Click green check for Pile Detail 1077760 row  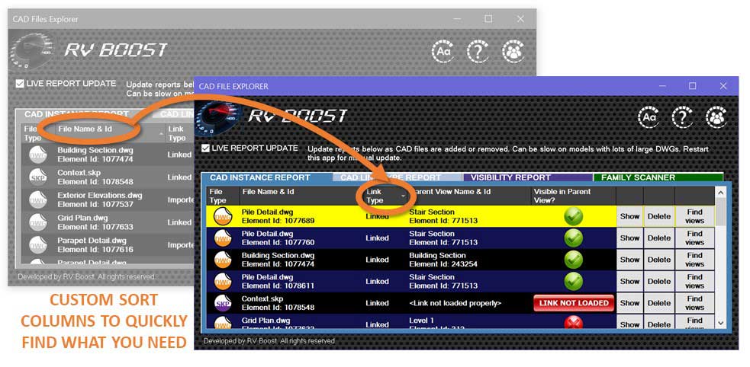click(x=573, y=238)
